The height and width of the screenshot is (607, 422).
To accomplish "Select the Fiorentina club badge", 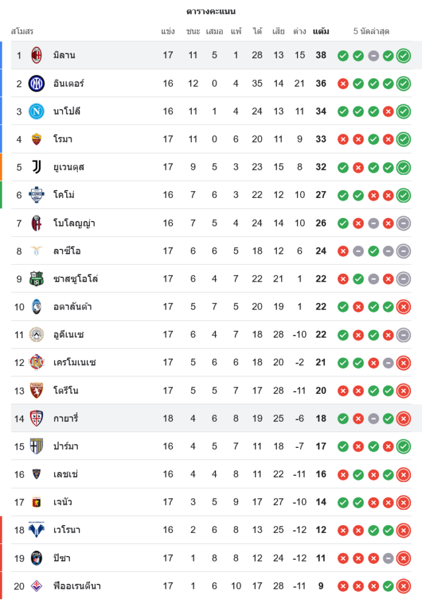I will point(36,586).
